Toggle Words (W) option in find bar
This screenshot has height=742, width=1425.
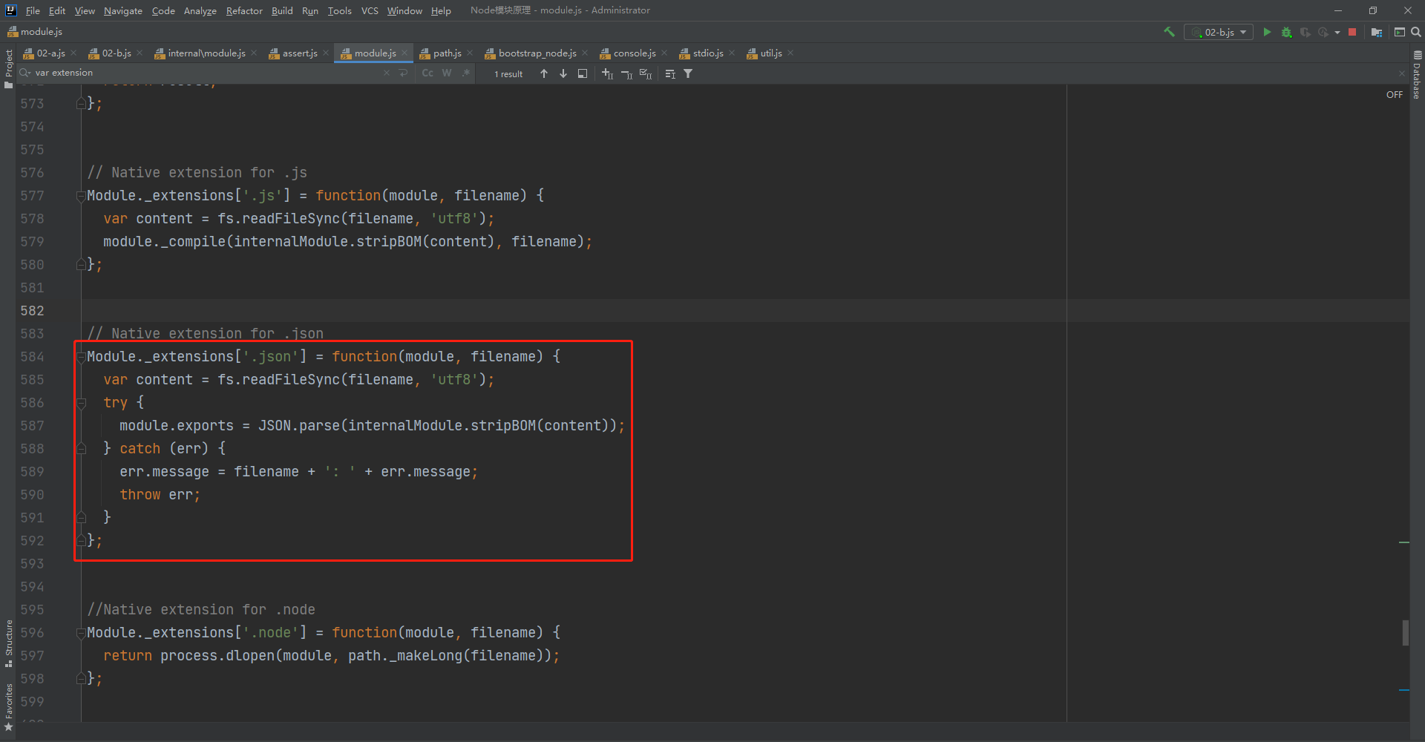click(447, 73)
